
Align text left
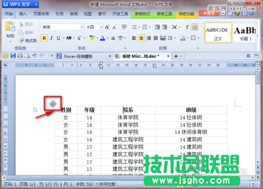(x=134, y=38)
